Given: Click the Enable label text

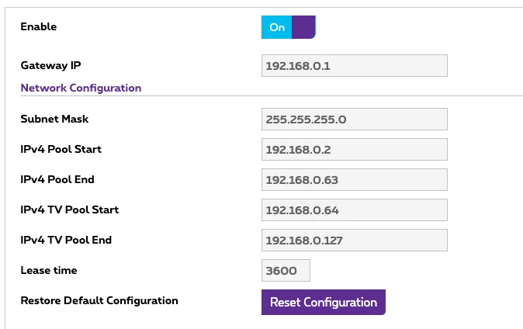Looking at the screenshot, I should tap(38, 27).
